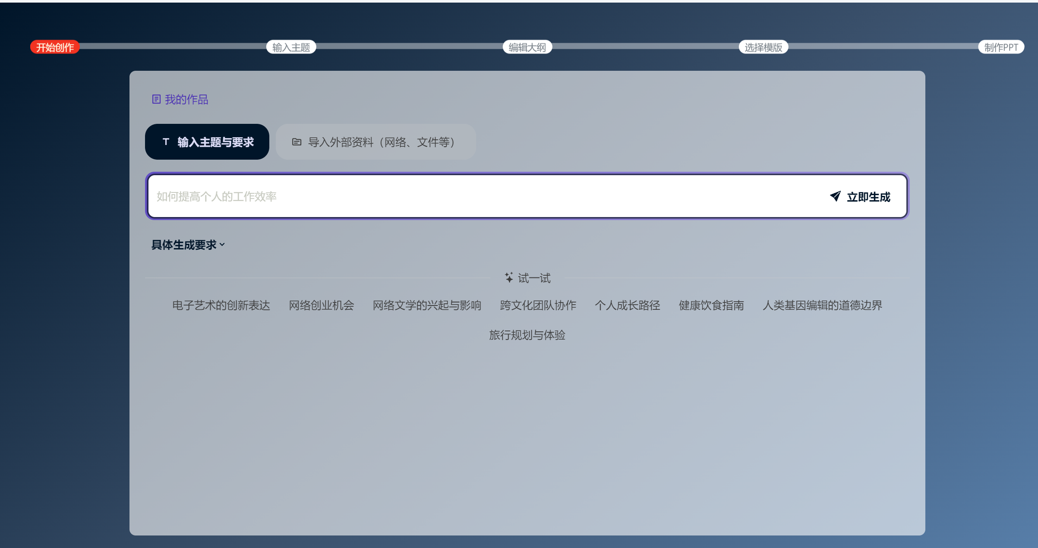Screen dimensions: 1038x548
Task: Choose the 健康饮食指南 suggestion
Action: click(x=711, y=305)
